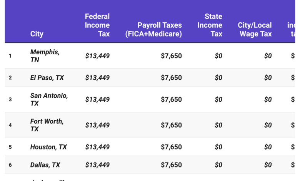Image resolution: width=300 pixels, height=181 pixels.
Task: Select the San Antonio, TX row label
Action: point(49,99)
